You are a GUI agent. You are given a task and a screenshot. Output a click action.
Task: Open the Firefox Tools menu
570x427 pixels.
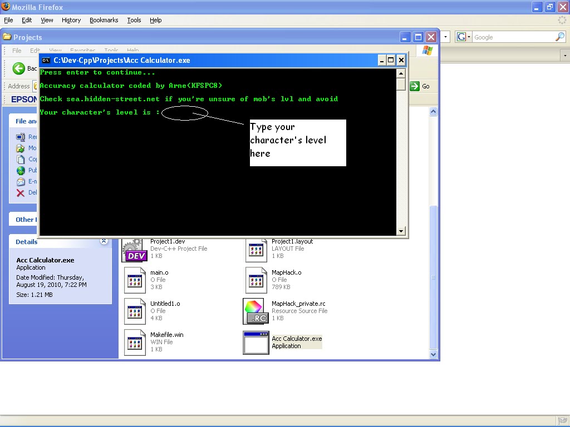[134, 21]
